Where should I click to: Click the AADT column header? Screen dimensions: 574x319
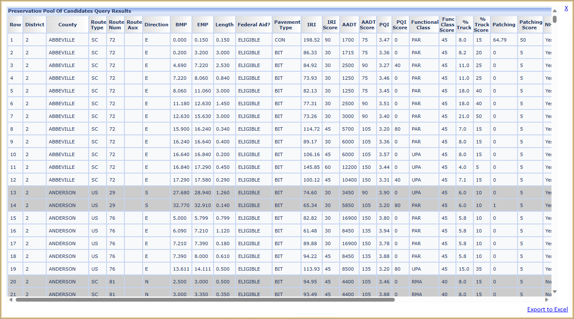pyautogui.click(x=349, y=25)
